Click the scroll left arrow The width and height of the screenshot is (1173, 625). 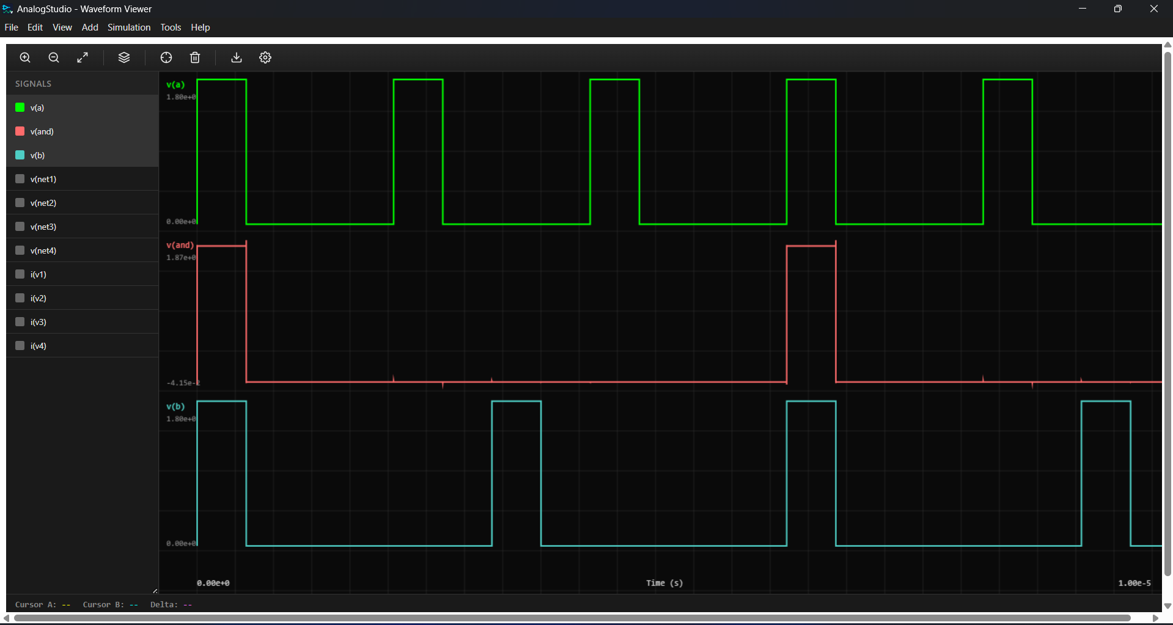pos(7,618)
